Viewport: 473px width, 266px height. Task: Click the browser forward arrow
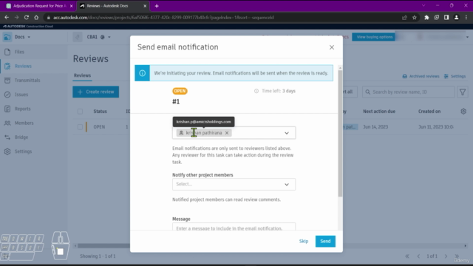(16, 18)
